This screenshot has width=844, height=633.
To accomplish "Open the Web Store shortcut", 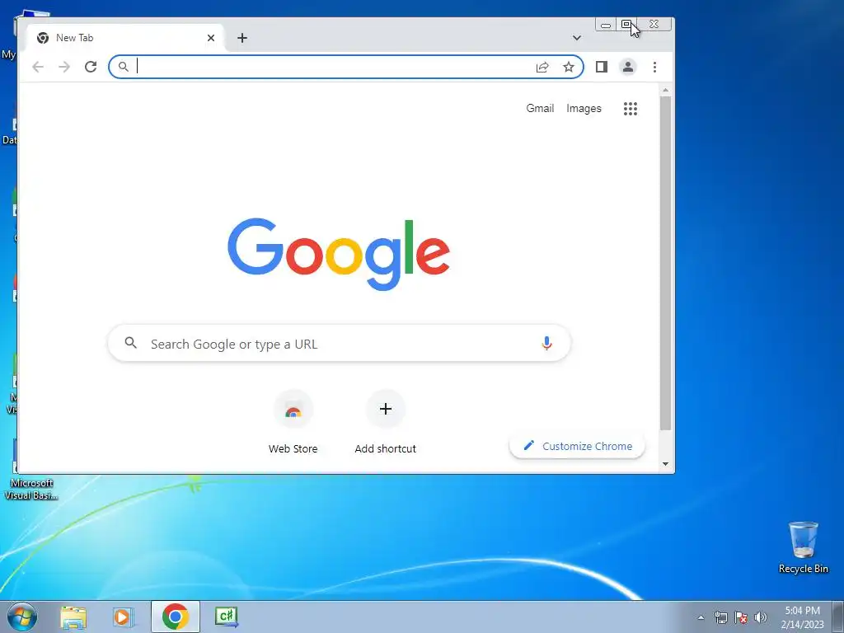I will point(293,423).
